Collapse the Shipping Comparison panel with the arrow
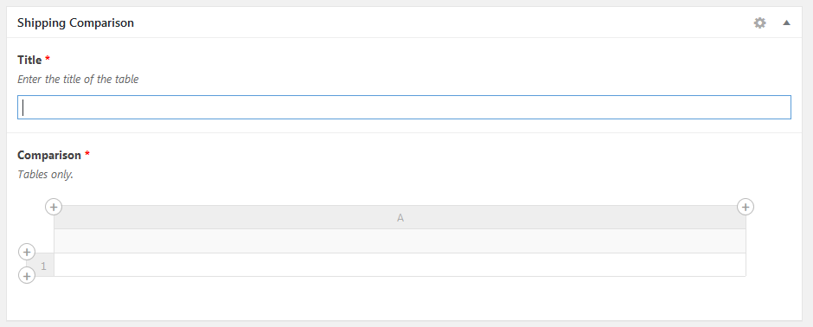 point(786,22)
